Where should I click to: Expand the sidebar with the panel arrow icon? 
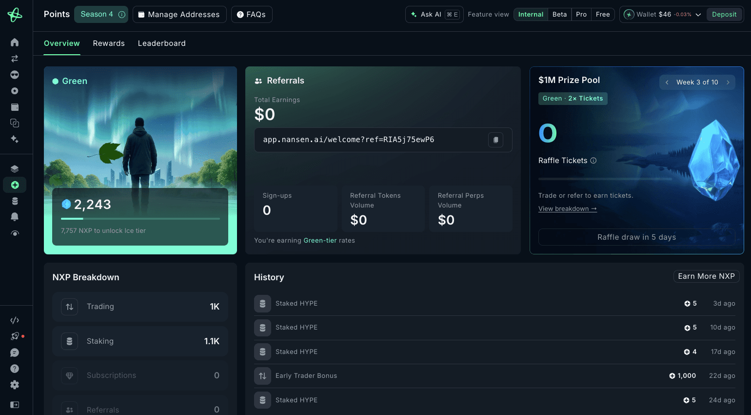(x=15, y=405)
